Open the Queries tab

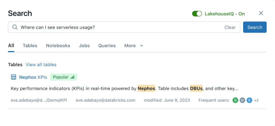[107, 46]
